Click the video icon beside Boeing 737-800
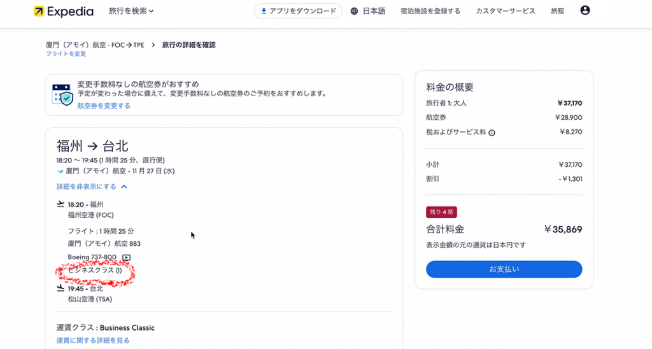Image resolution: width=652 pixels, height=349 pixels. click(x=126, y=257)
